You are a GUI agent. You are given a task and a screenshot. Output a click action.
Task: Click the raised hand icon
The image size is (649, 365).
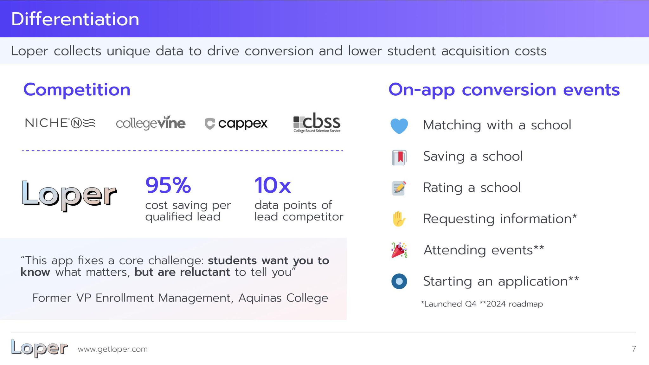pyautogui.click(x=399, y=219)
